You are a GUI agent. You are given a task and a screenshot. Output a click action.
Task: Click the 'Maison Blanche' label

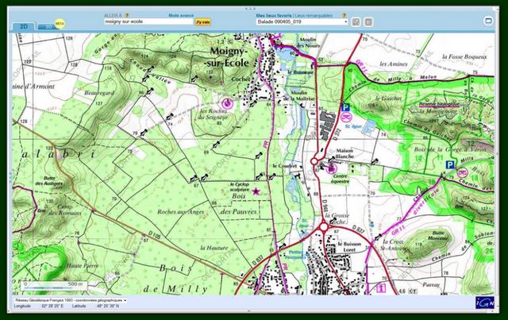pyautogui.click(x=344, y=153)
